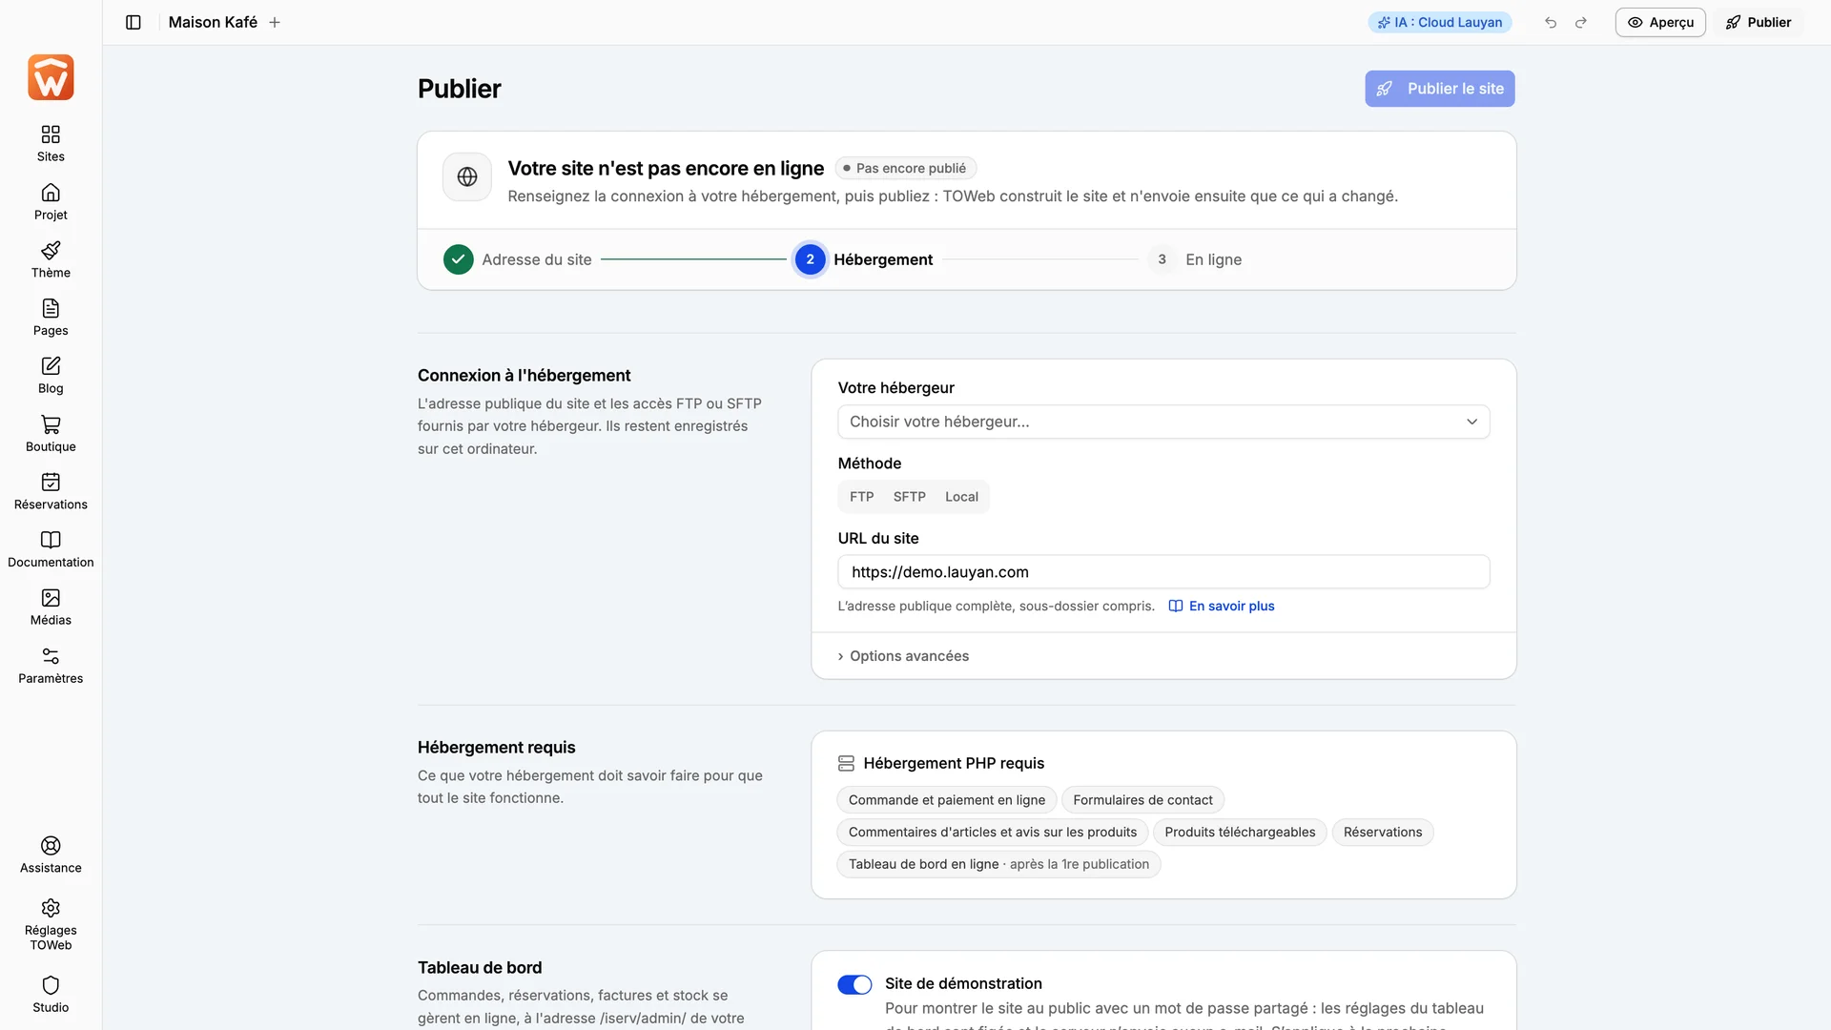Click the Pas encore publié status badge
Image resolution: width=1831 pixels, height=1030 pixels.
point(905,168)
